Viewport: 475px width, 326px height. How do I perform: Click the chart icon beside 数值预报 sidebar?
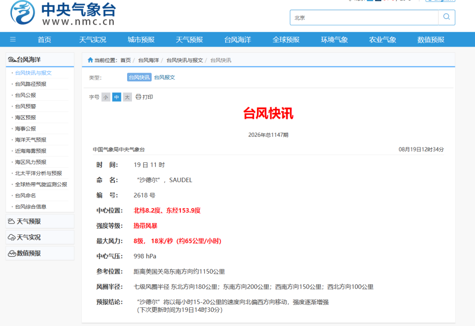click(x=12, y=253)
